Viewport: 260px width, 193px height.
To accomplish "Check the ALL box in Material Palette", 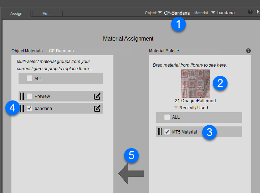I will coord(167,117).
